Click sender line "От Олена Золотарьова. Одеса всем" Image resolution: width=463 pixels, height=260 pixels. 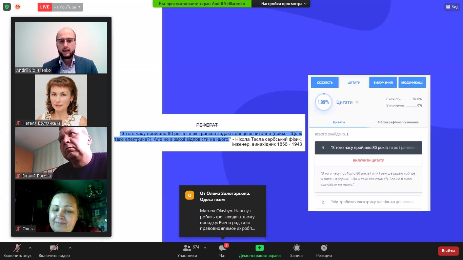[x=225, y=196]
